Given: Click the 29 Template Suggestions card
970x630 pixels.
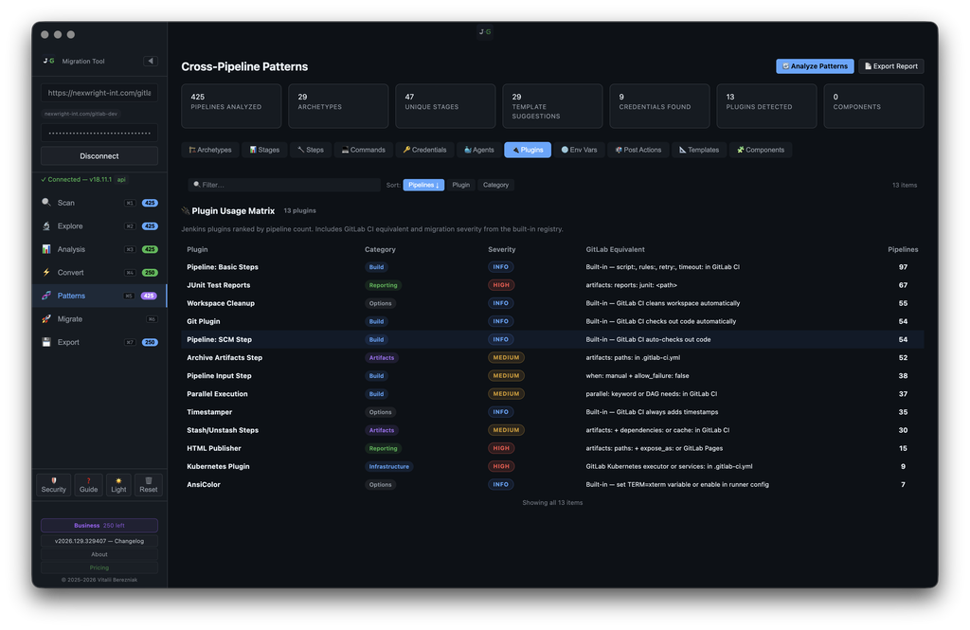Looking at the screenshot, I should pos(552,106).
